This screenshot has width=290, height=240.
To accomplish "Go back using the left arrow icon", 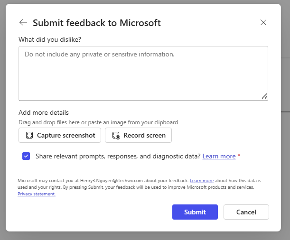I will coord(23,22).
